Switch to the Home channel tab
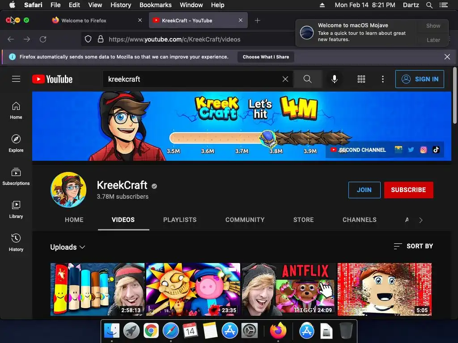 [74, 220]
